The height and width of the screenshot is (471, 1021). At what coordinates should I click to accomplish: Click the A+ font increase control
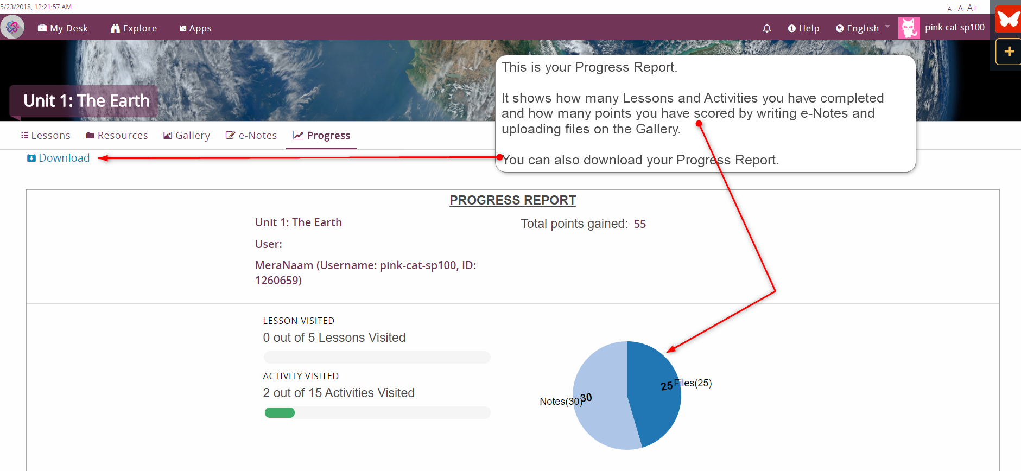pyautogui.click(x=972, y=8)
